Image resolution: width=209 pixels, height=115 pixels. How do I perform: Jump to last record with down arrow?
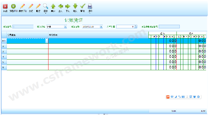[75, 6]
